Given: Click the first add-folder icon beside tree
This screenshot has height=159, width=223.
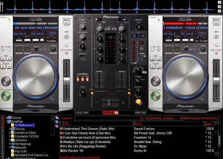Looking at the screenshot, I should tap(57, 117).
